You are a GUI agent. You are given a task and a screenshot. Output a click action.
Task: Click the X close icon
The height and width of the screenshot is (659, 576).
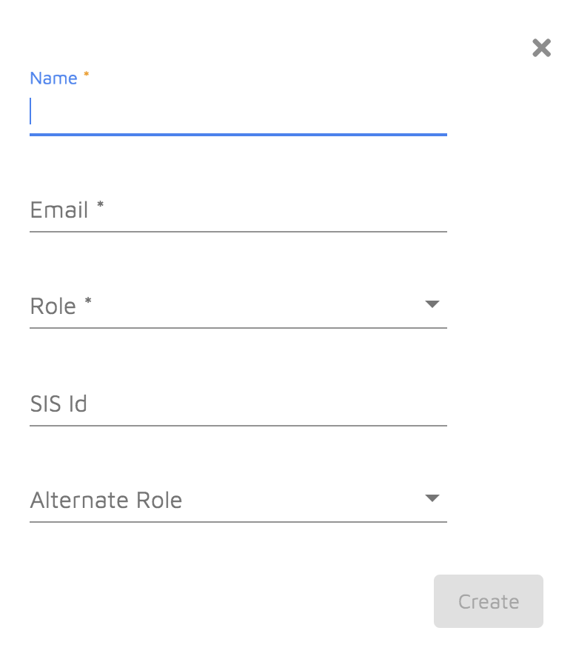click(541, 47)
